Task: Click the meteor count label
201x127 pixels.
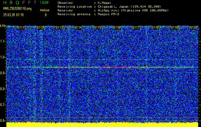Action: 45,10
